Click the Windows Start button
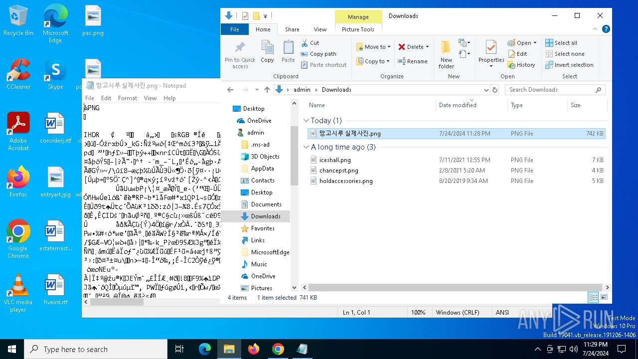This screenshot has width=638, height=359. click(12, 349)
